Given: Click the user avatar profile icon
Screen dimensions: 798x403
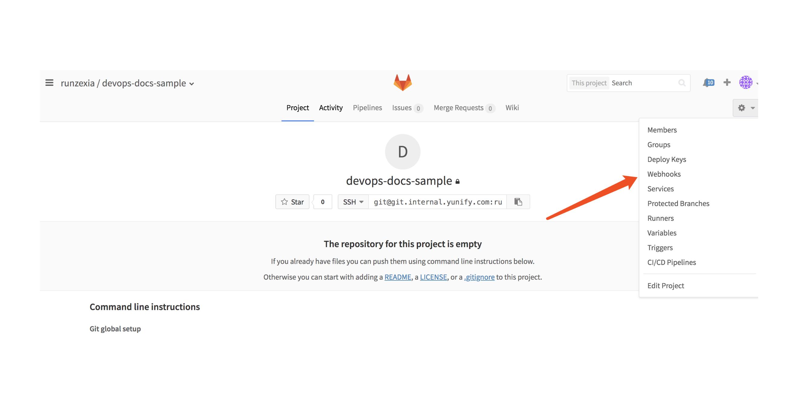Looking at the screenshot, I should (747, 82).
